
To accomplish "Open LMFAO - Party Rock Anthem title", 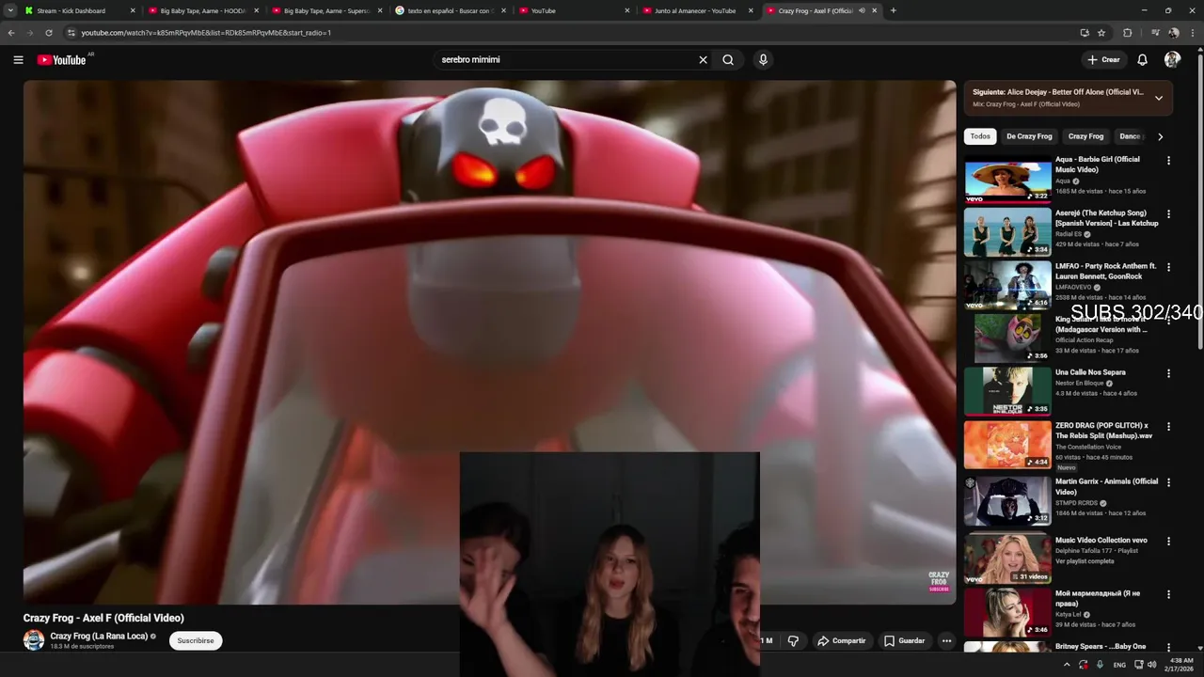I will (x=1105, y=272).
